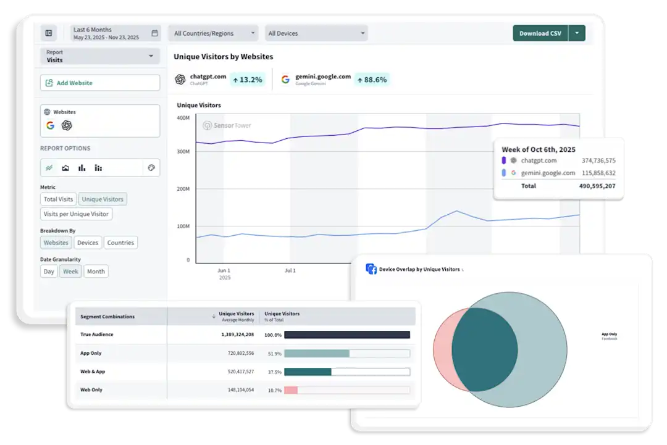Click the 1,389,324,208 visitors cell
This screenshot has width=667, height=445.
click(x=237, y=335)
